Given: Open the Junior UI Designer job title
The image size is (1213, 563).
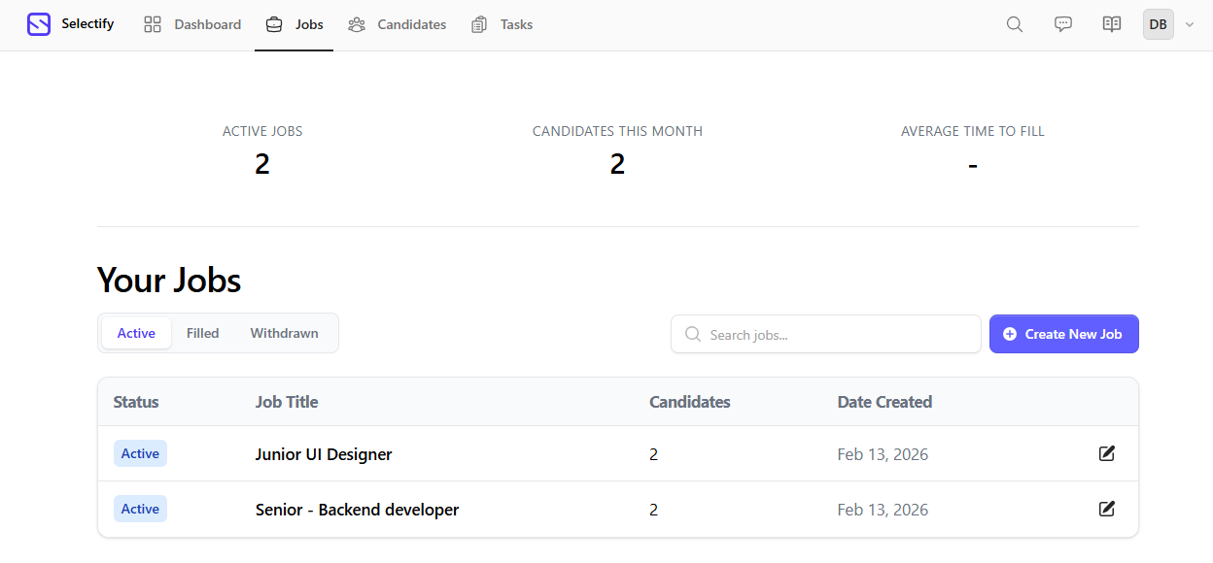Looking at the screenshot, I should coord(324,454).
